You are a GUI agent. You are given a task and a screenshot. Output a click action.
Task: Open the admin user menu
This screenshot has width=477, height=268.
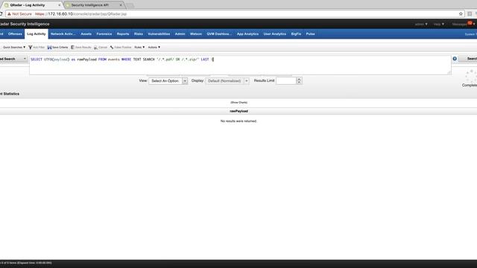coord(421,24)
